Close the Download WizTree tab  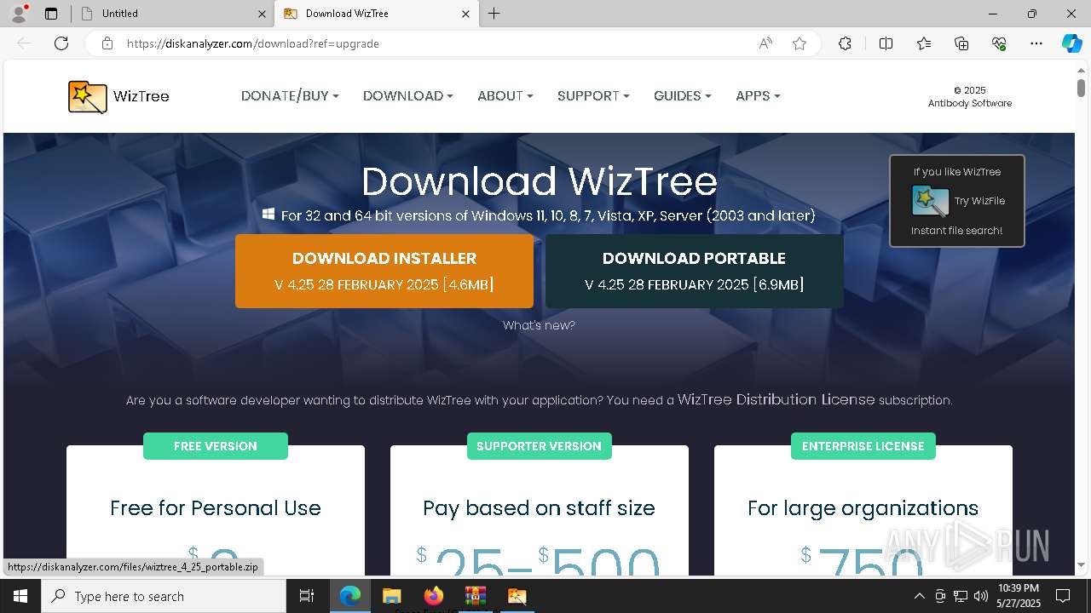coord(465,14)
